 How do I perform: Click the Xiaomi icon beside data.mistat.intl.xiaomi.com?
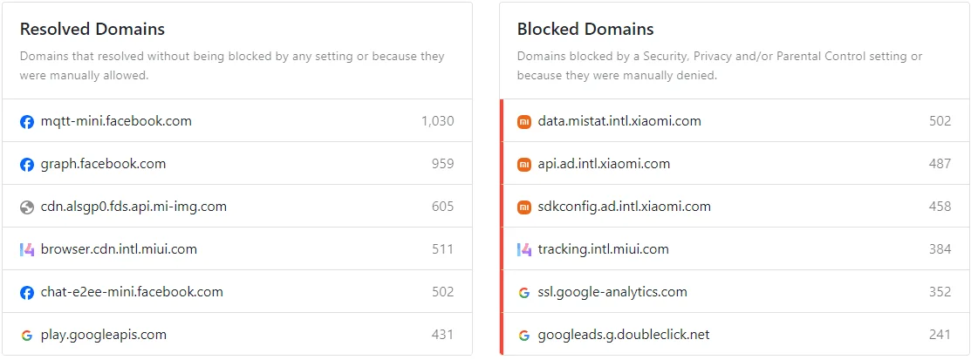524,121
